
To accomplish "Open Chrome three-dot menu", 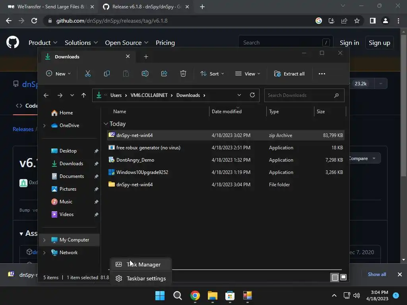I will point(398,21).
